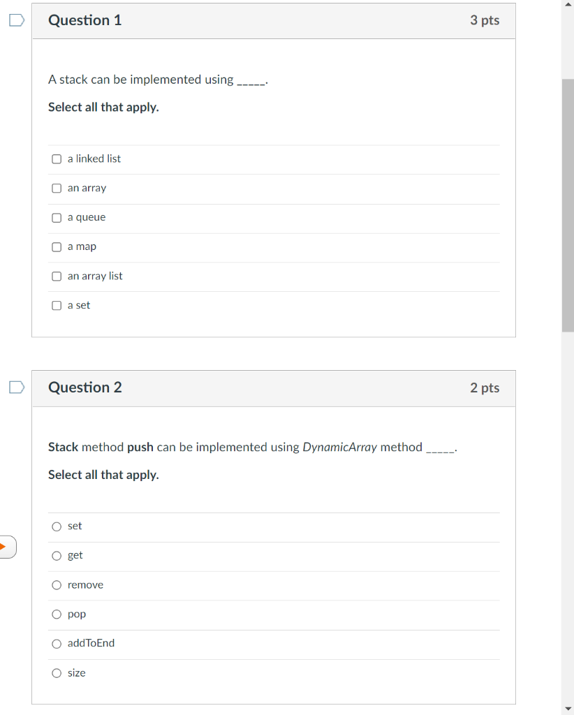Viewport: 574px width, 715px height.
Task: Click the scrollbar down arrow
Action: pyautogui.click(x=568, y=709)
